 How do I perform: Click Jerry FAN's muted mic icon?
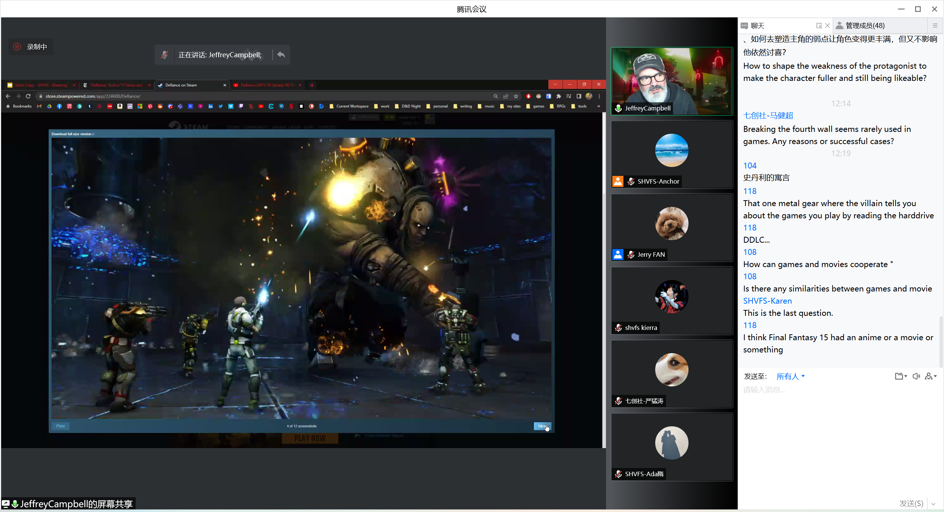point(631,255)
